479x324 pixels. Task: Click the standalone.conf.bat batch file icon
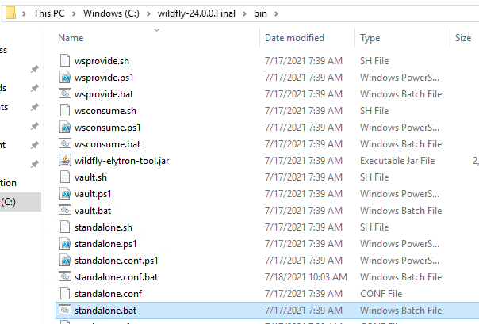[65, 276]
